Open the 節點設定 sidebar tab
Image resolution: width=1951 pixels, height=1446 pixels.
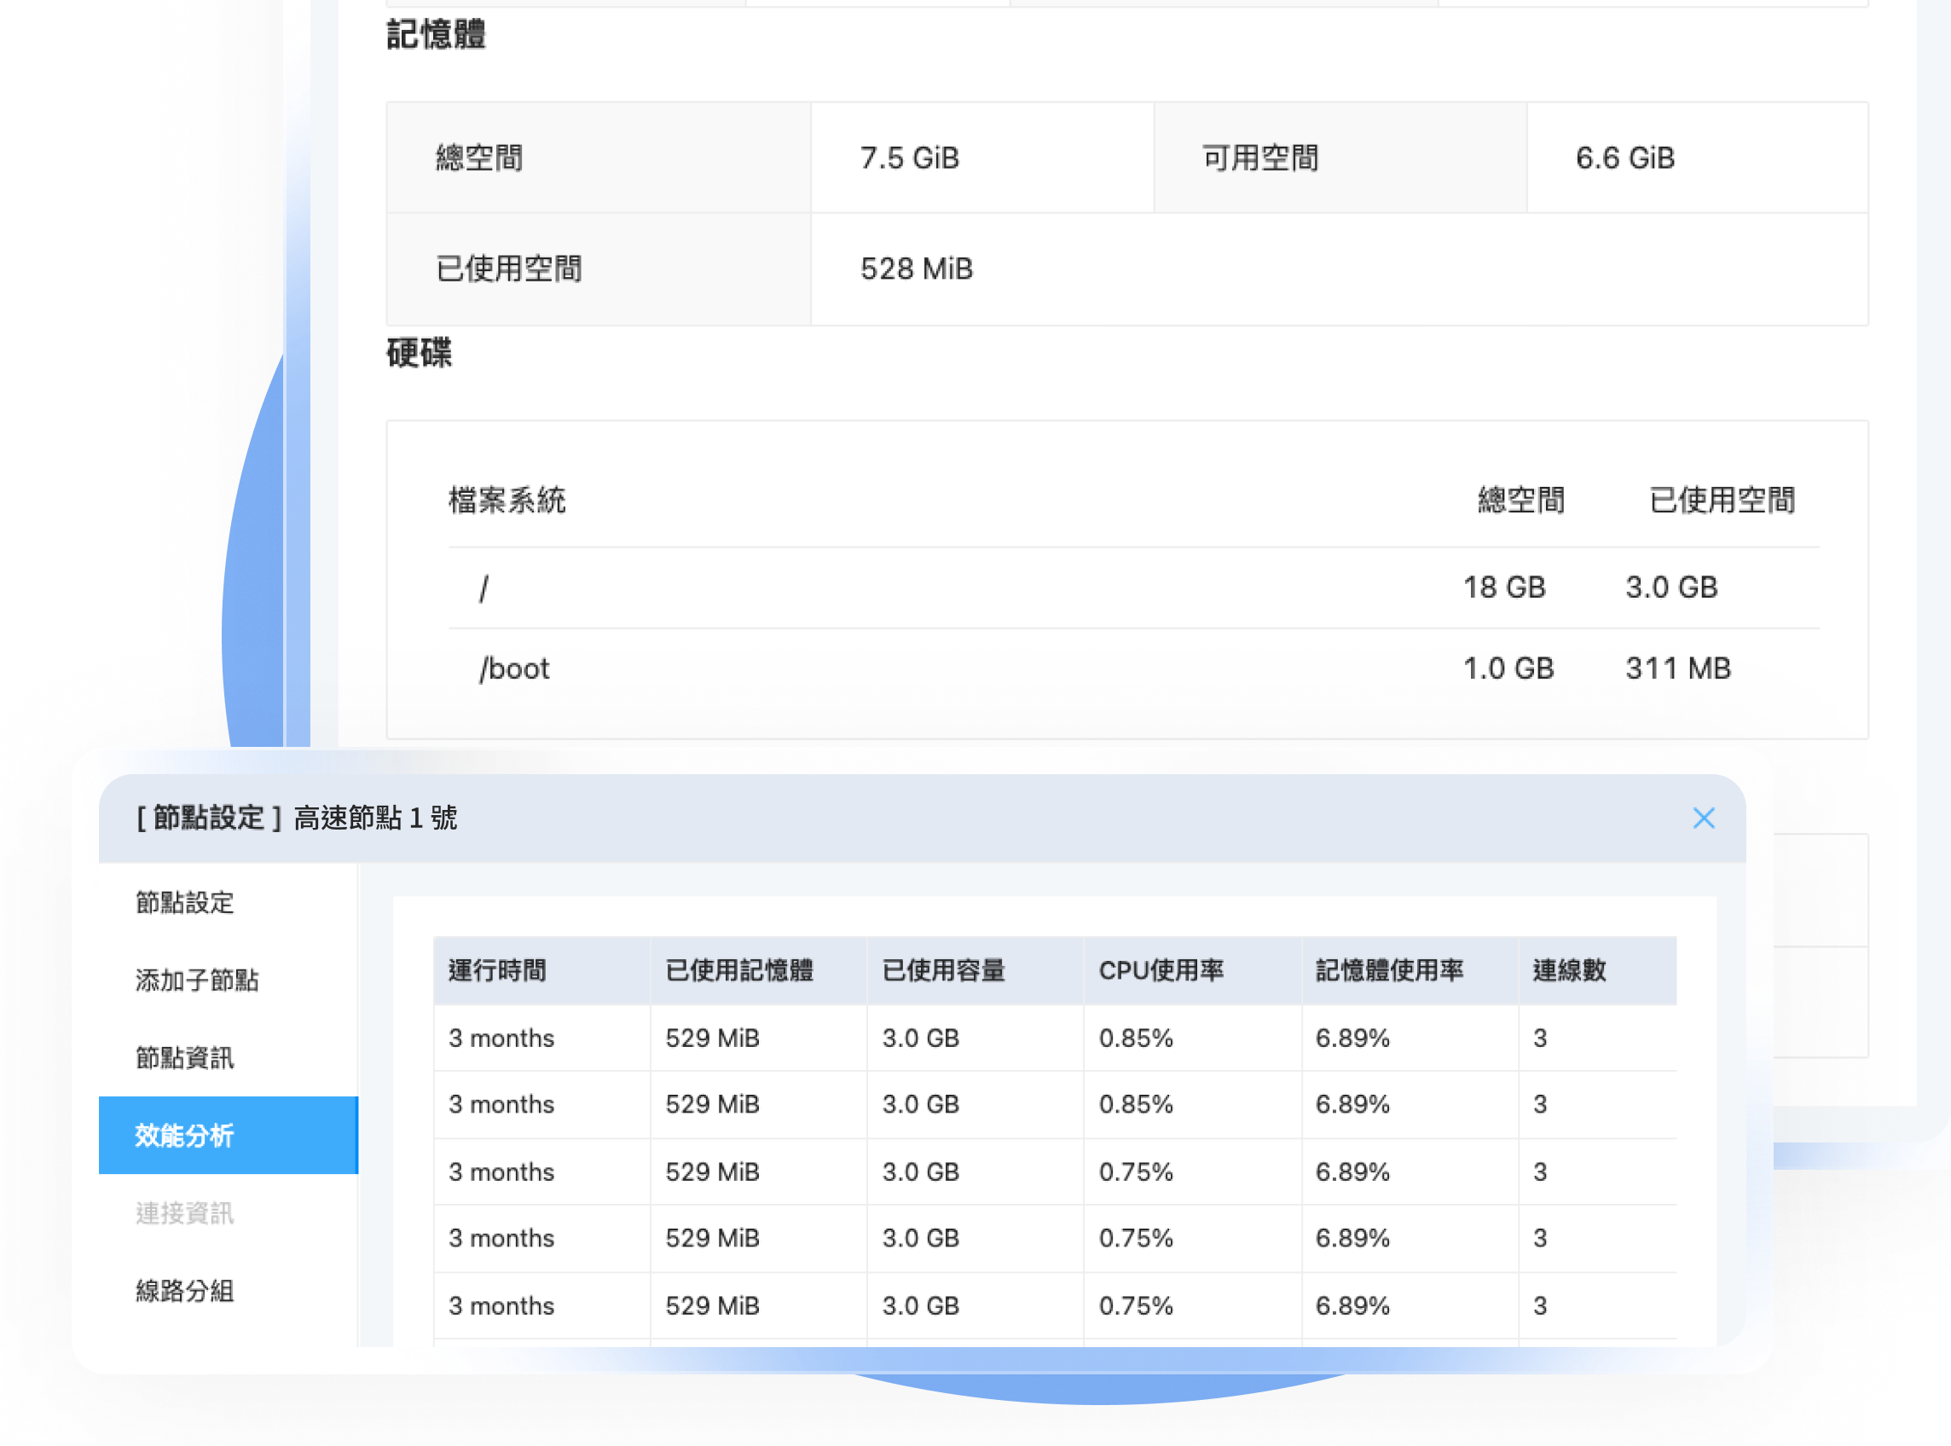[x=185, y=902]
